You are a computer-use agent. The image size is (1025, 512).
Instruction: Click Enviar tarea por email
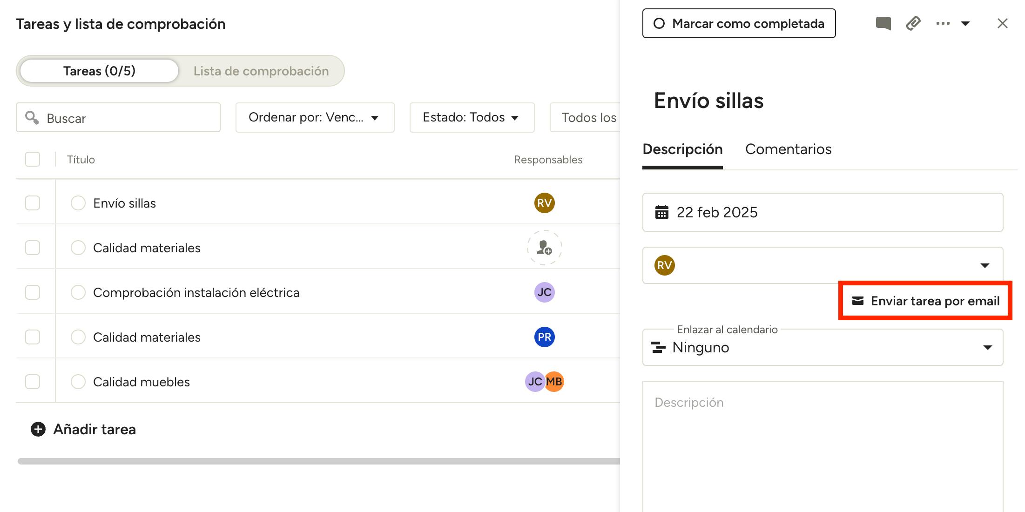(925, 301)
